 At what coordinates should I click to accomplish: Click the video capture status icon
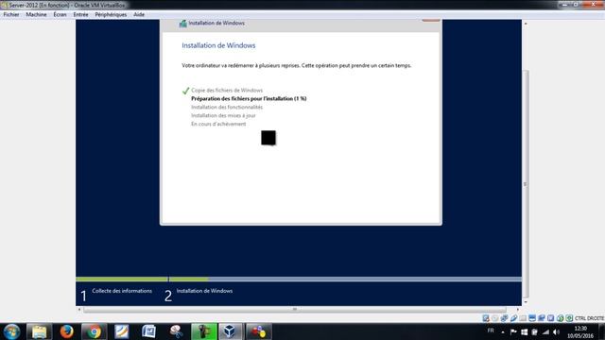click(542, 318)
